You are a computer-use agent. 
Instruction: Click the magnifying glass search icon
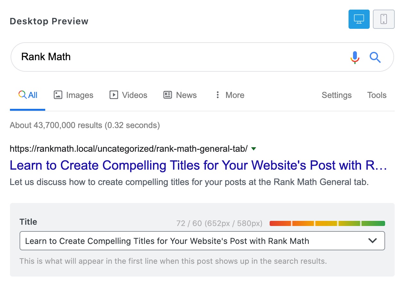coord(375,57)
